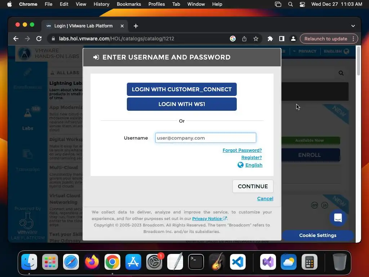Focus the Username input field

(205, 138)
